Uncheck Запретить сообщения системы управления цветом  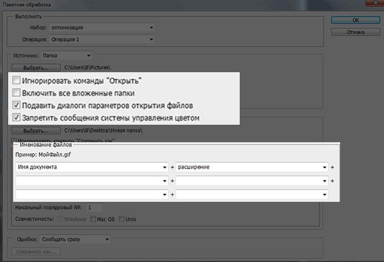pyautogui.click(x=16, y=117)
